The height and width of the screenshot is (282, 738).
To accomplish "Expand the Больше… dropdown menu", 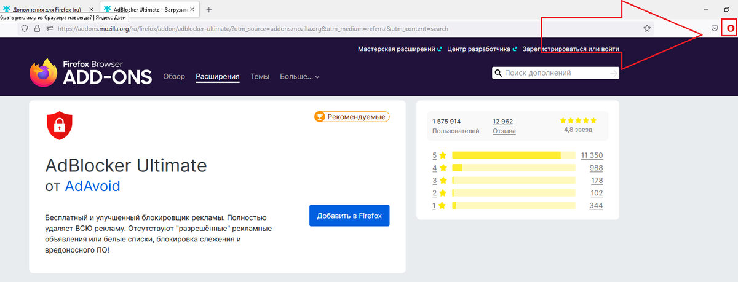I will (300, 77).
